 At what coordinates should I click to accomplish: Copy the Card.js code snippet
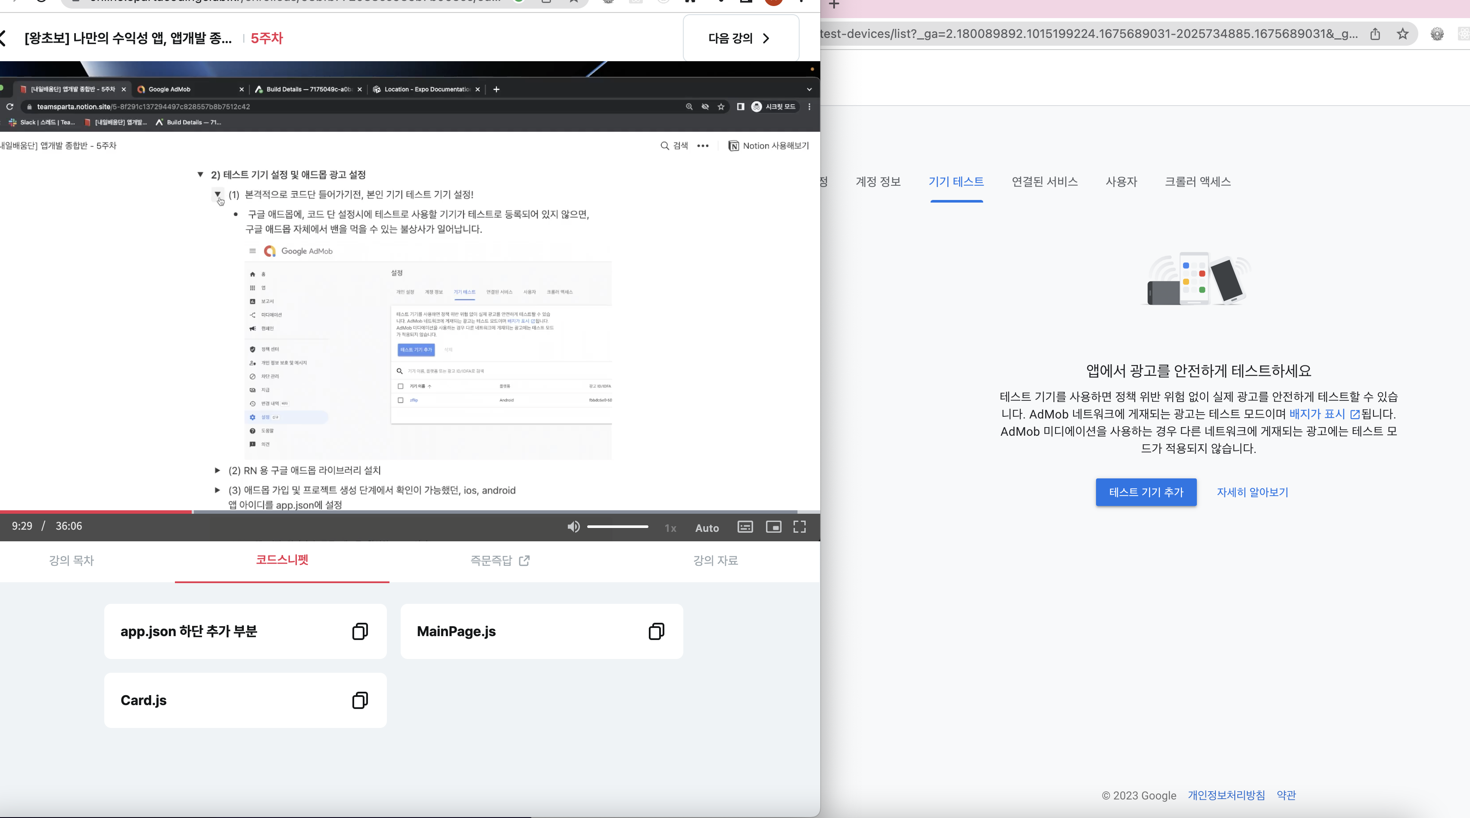click(x=360, y=700)
